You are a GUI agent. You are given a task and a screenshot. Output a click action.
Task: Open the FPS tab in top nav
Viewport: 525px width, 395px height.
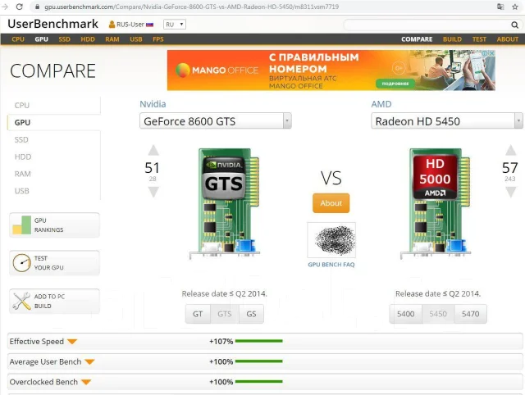158,39
